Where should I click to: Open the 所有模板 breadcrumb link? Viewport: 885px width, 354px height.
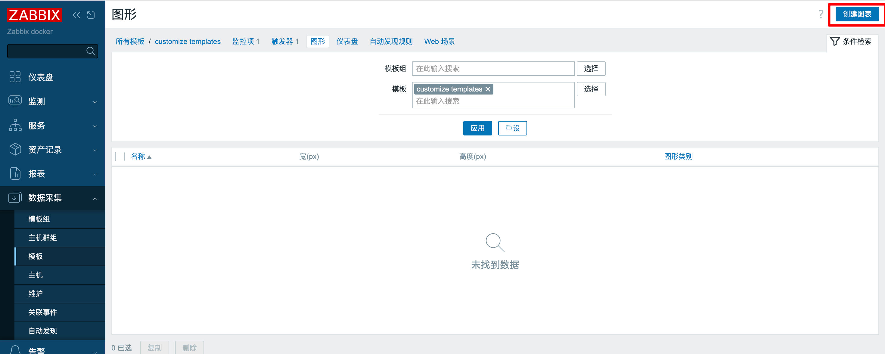click(130, 42)
